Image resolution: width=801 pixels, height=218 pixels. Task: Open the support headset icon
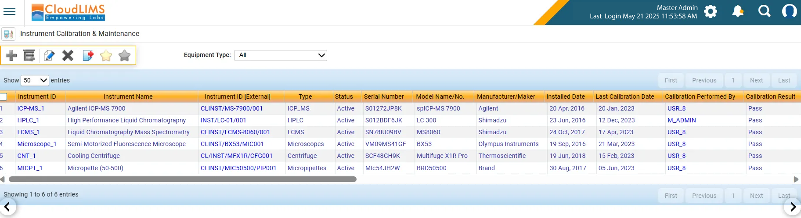[x=790, y=11]
